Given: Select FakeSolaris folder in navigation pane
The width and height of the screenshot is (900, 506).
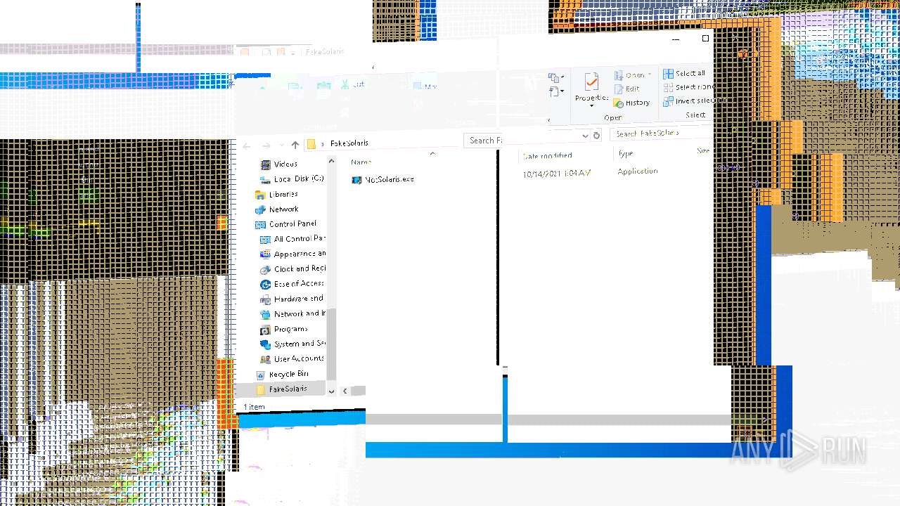Looking at the screenshot, I should (281, 389).
